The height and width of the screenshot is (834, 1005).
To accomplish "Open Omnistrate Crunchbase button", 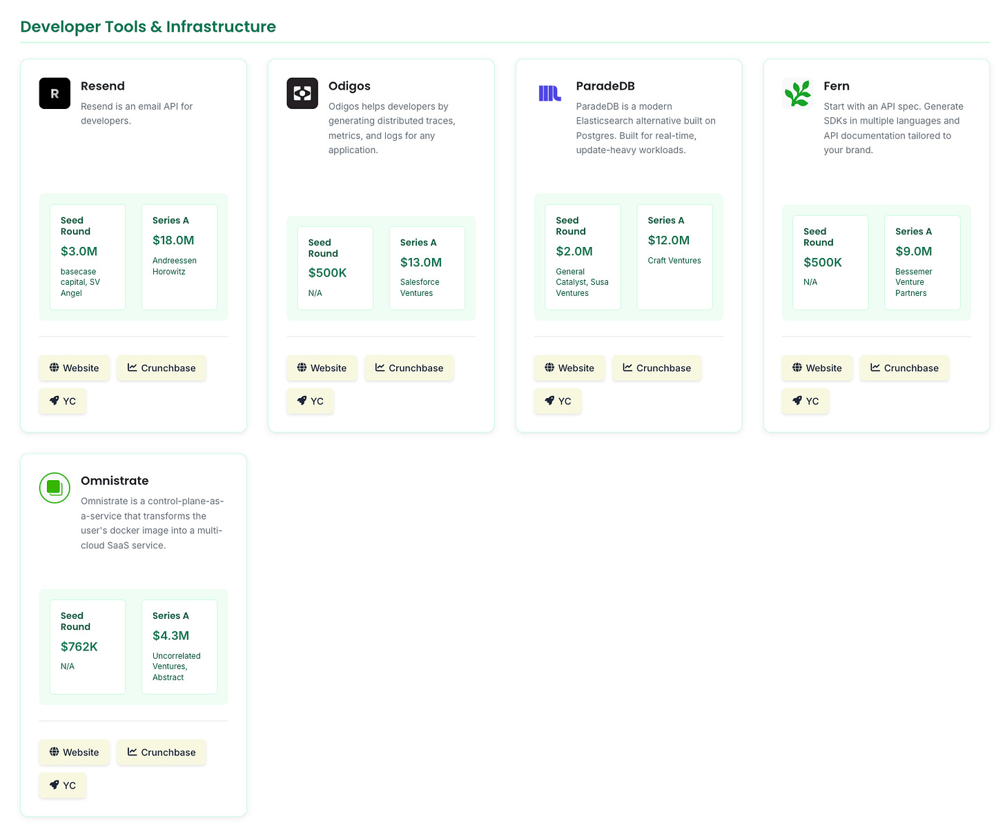I will pos(162,752).
